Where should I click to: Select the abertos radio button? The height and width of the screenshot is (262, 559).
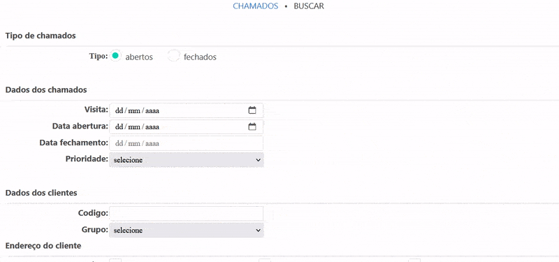pos(115,56)
